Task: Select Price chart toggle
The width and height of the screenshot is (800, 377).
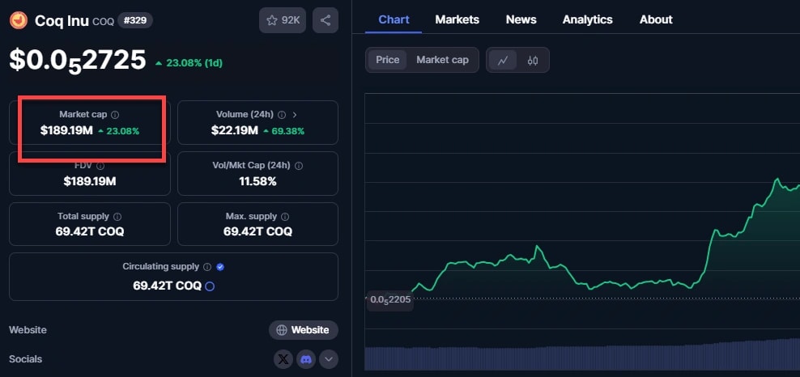Action: (387, 60)
